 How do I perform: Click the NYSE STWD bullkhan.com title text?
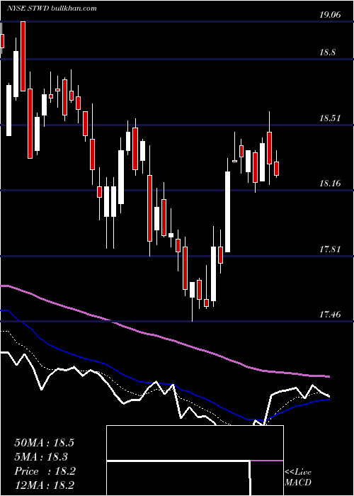(52, 9)
